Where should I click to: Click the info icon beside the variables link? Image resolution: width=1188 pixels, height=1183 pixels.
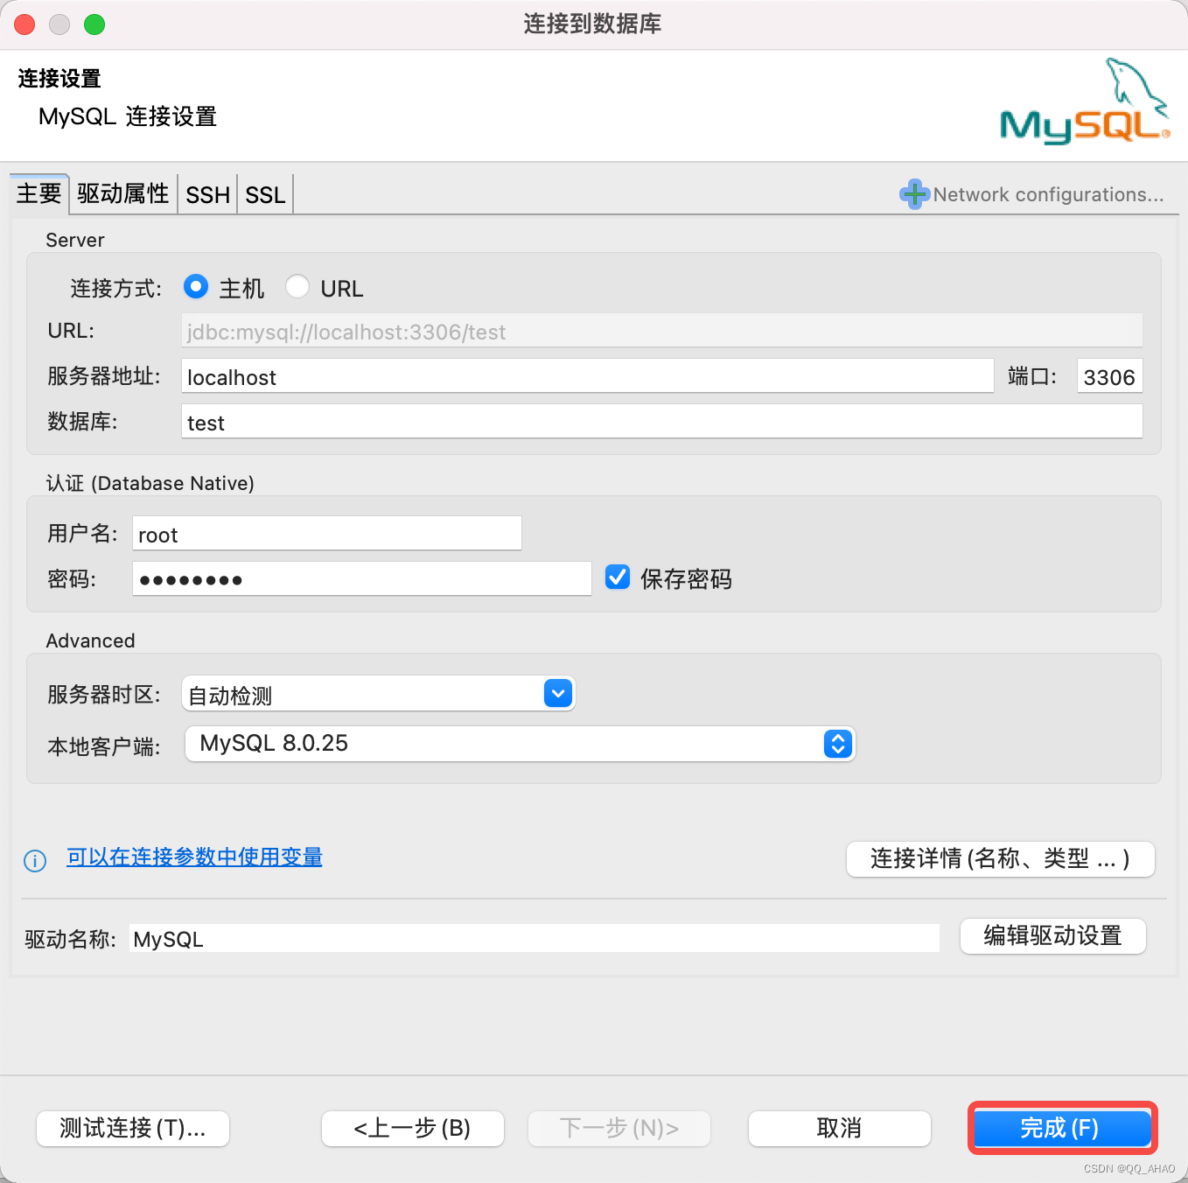pos(35,861)
